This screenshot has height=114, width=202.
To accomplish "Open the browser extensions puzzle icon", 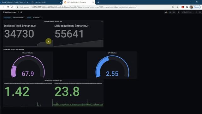I will pos(187,7).
